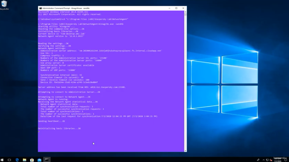The image size is (289, 162).
Task: Open File Explorer from the taskbar
Action: pos(25,160)
